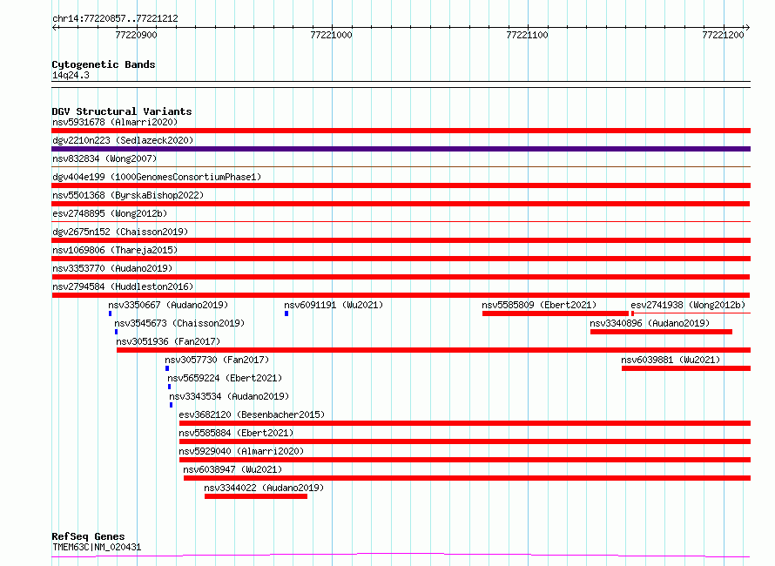
Task: Click the nsv3350667 (Audano2019) label
Action: click(x=168, y=305)
